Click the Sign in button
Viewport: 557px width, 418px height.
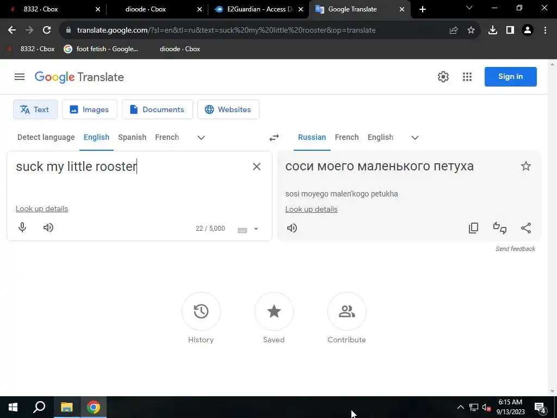point(510,76)
